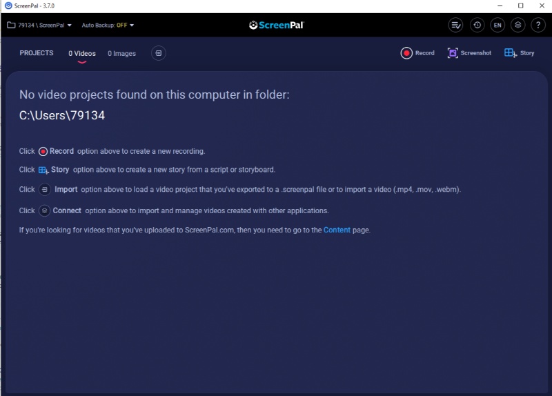Click the folder icon beside 79134 path

pos(11,26)
